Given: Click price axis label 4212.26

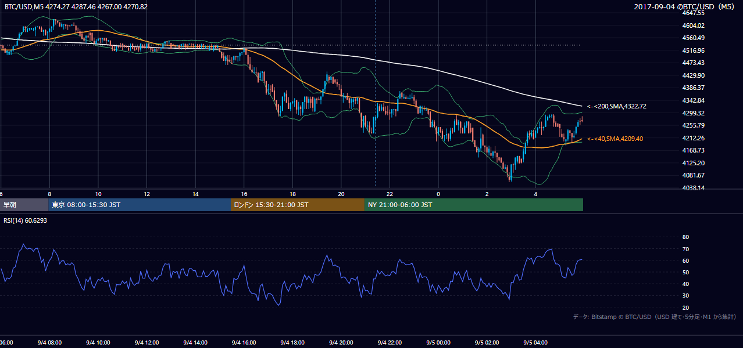Looking at the screenshot, I should 693,138.
